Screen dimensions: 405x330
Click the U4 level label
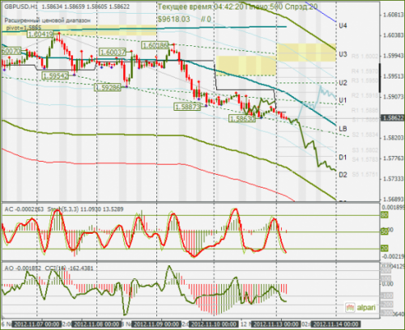click(x=343, y=26)
